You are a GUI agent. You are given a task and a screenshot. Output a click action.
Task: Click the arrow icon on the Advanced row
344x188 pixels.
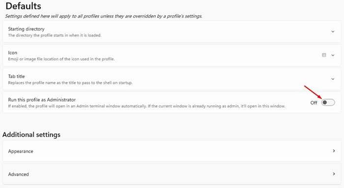coord(334,174)
